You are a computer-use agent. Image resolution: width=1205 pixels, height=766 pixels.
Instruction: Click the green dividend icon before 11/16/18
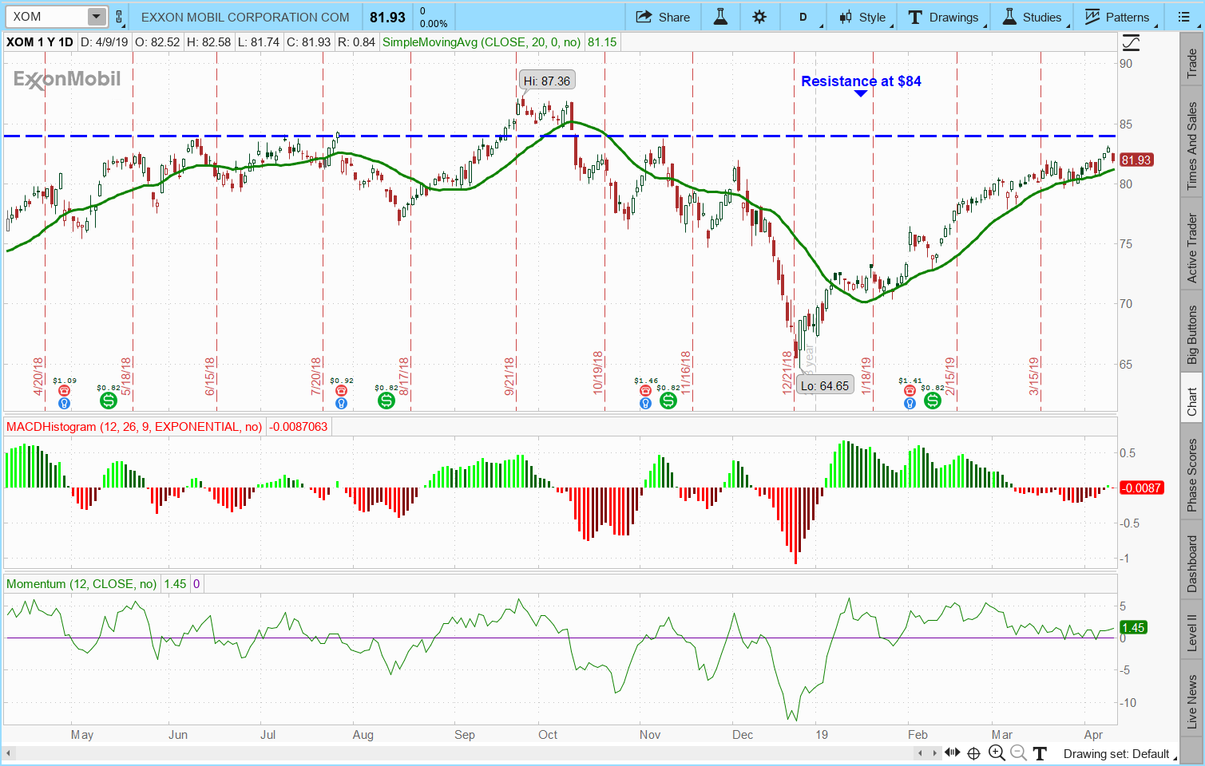[668, 400]
